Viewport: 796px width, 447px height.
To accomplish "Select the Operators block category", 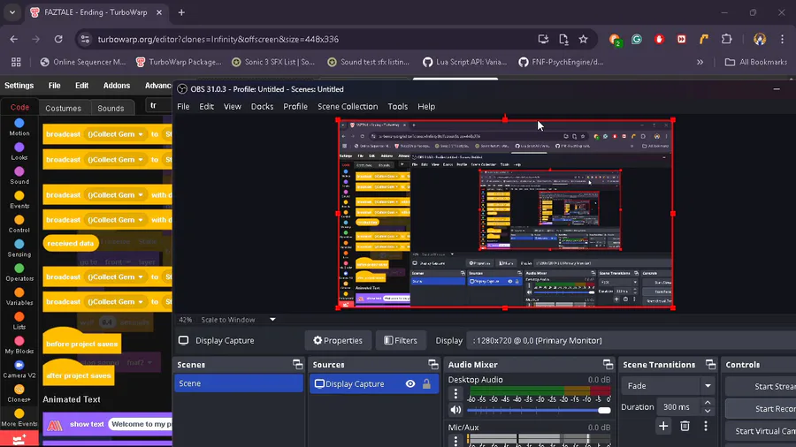I will (19, 273).
